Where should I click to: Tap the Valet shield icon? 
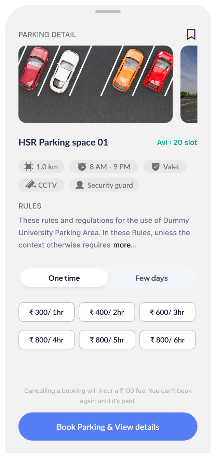coord(156,167)
